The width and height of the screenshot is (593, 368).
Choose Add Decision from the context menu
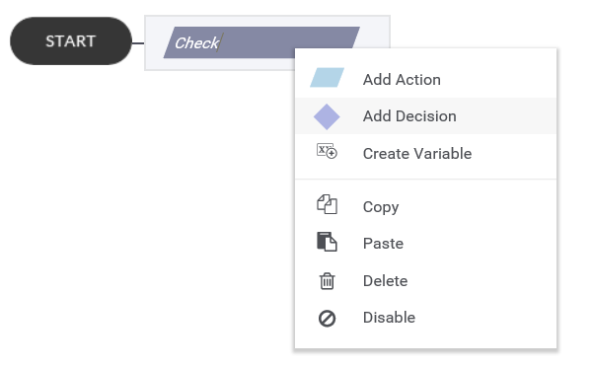pyautogui.click(x=425, y=116)
